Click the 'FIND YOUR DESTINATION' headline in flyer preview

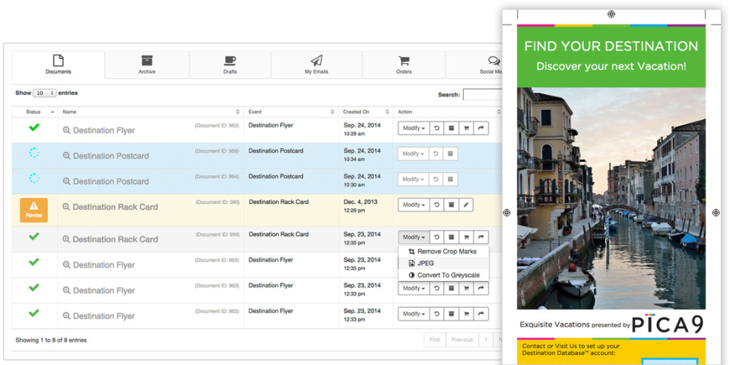[x=611, y=46]
